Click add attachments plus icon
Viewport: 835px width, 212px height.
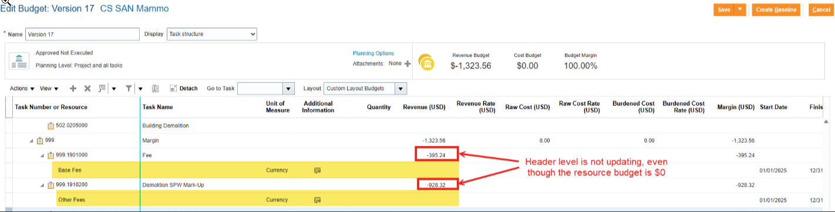[408, 63]
